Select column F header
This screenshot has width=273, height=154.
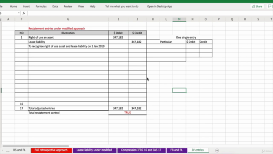(21, 19)
